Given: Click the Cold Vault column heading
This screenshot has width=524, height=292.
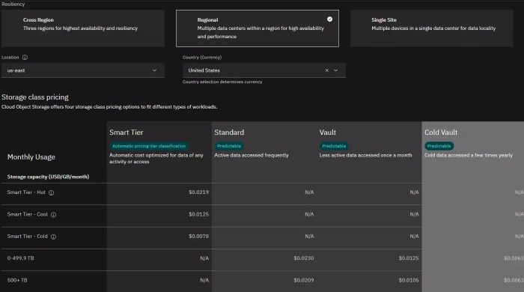Looking at the screenshot, I should point(441,133).
